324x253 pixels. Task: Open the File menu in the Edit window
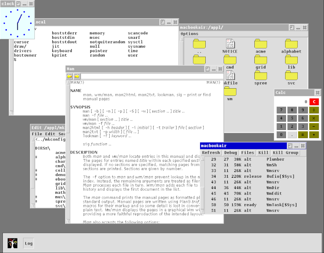(x=36, y=134)
